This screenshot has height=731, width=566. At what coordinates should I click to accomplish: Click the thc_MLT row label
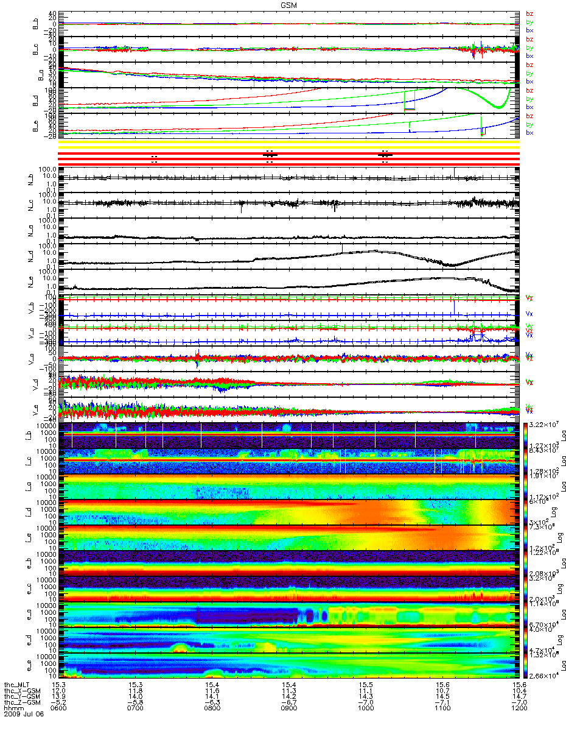pos(16,685)
